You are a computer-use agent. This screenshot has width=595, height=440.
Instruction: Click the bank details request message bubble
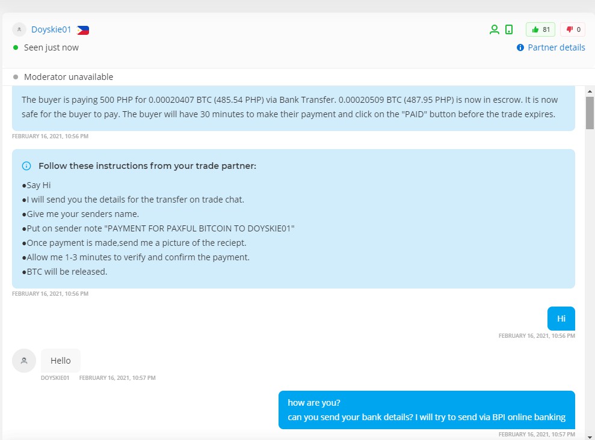[x=427, y=410]
